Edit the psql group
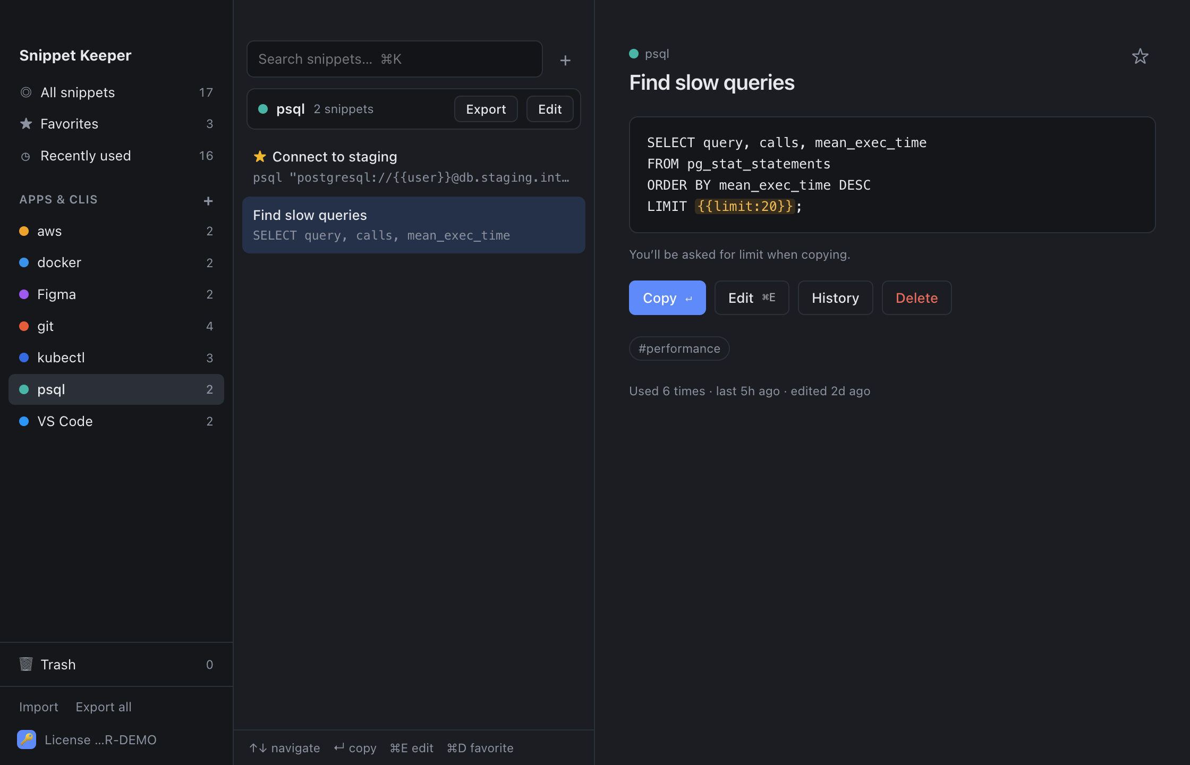The width and height of the screenshot is (1190, 765). 550,109
